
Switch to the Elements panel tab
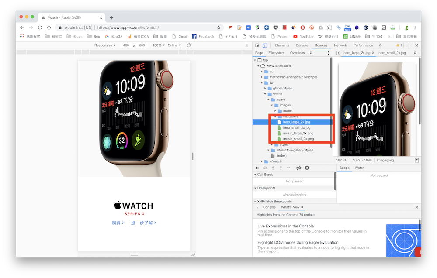[x=282, y=45]
